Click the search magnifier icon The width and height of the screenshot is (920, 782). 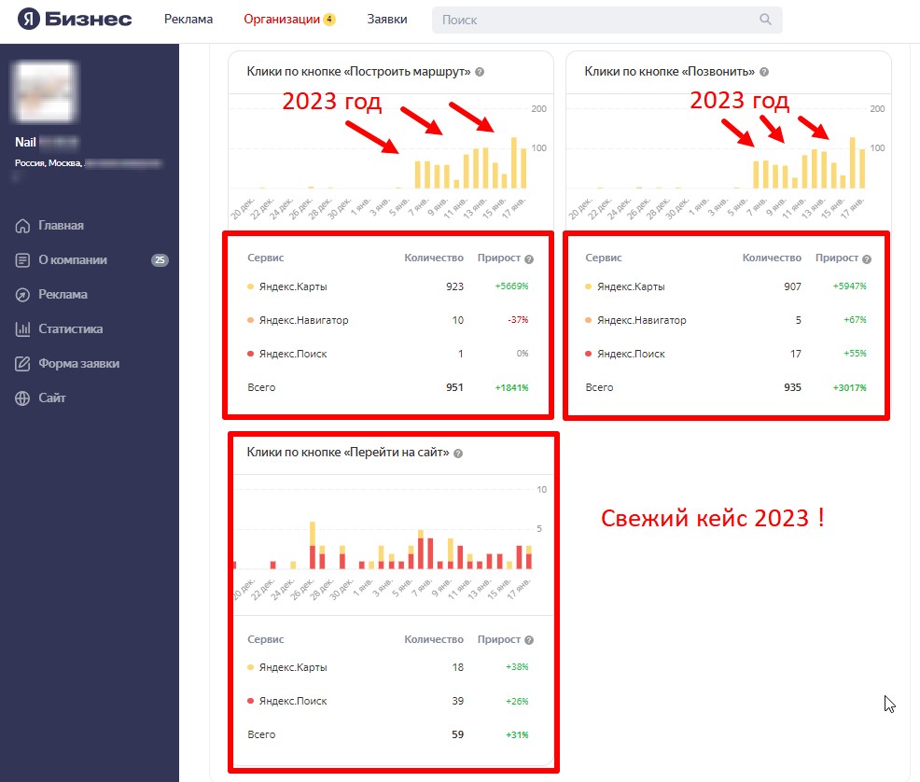click(766, 20)
